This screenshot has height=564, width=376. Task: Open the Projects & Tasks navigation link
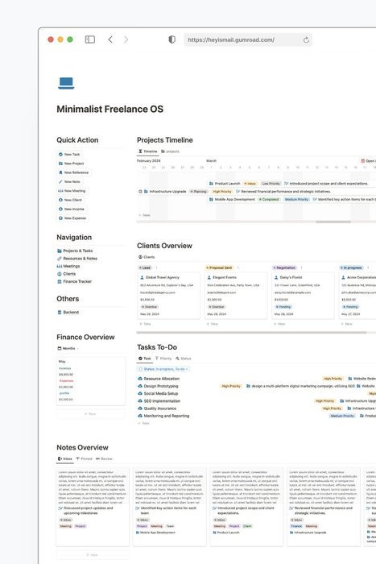coord(75,251)
